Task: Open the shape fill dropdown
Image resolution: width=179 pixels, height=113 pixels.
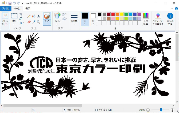Action: (x=65, y=19)
